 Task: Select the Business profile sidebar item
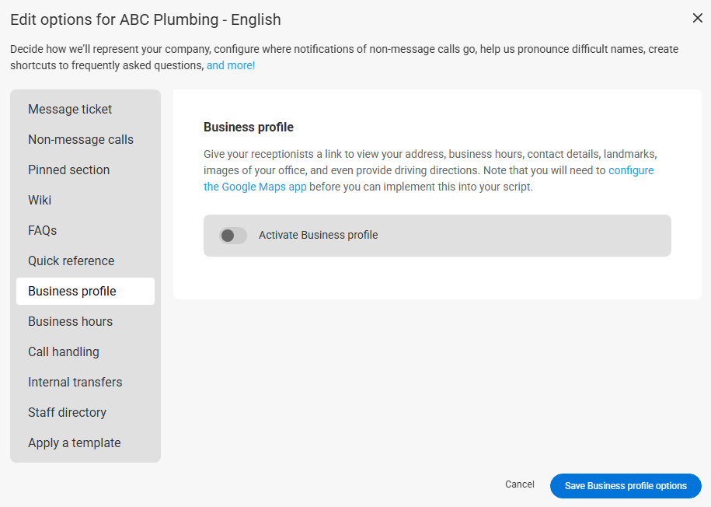click(x=72, y=292)
